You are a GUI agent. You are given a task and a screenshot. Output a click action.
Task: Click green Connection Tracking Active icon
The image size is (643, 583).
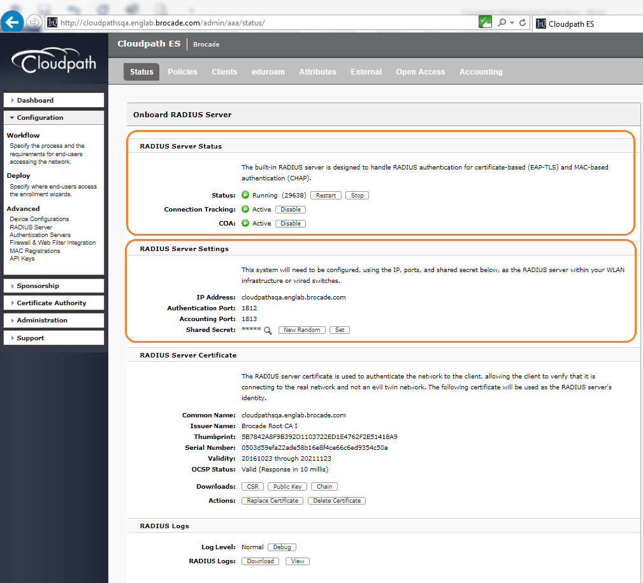(x=245, y=209)
